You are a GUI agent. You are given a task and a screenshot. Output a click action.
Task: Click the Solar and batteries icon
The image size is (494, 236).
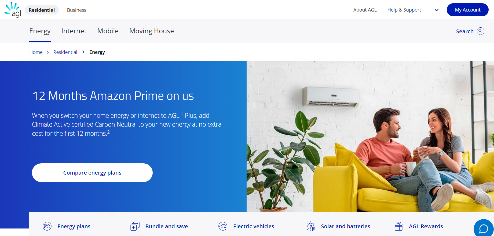pos(311,226)
